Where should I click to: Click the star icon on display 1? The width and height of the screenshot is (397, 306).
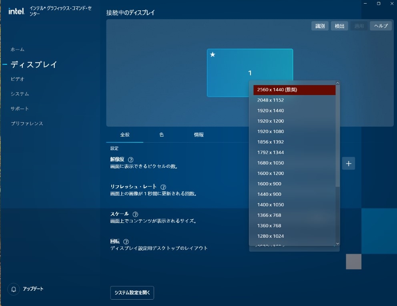[x=213, y=54]
